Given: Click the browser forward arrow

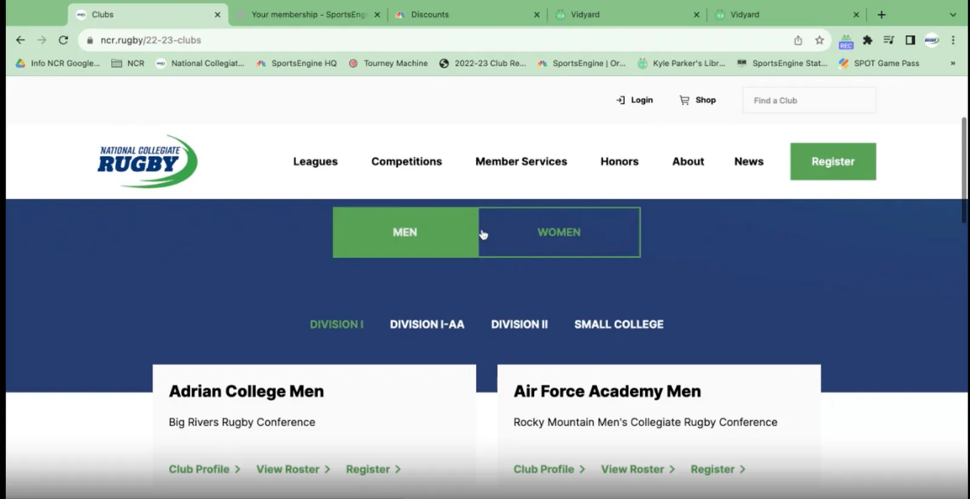Looking at the screenshot, I should [42, 40].
